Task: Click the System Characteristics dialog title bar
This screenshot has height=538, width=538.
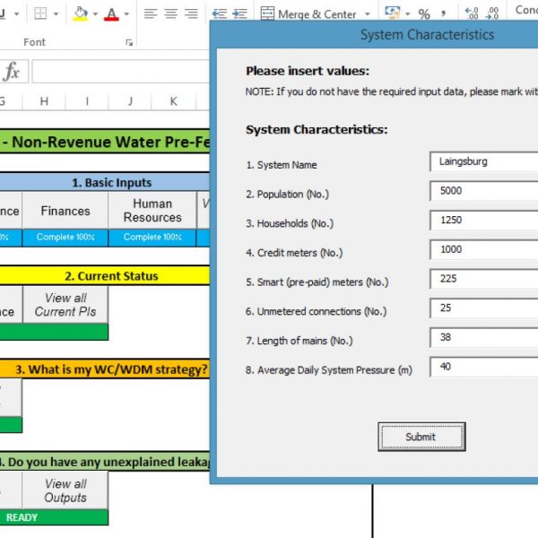Action: point(374,35)
